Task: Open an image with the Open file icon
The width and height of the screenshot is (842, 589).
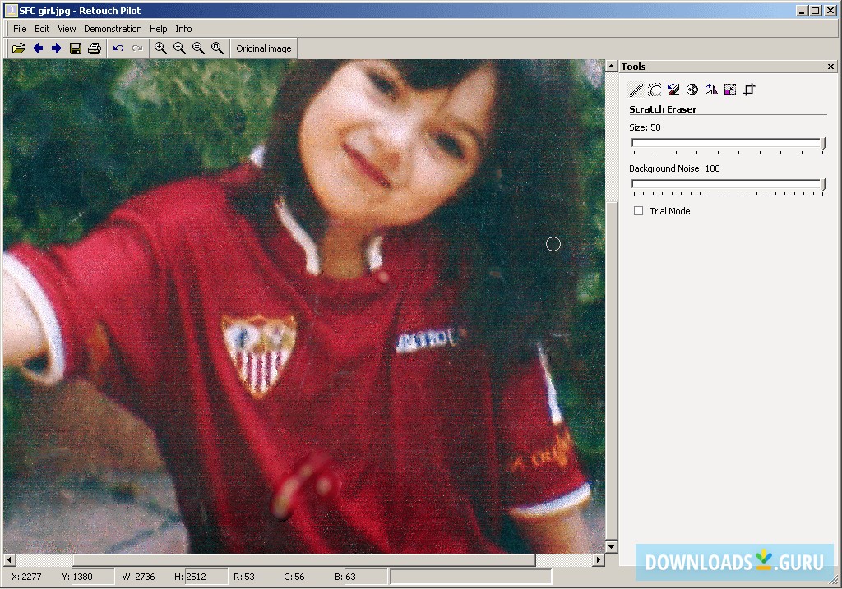Action: pos(18,48)
